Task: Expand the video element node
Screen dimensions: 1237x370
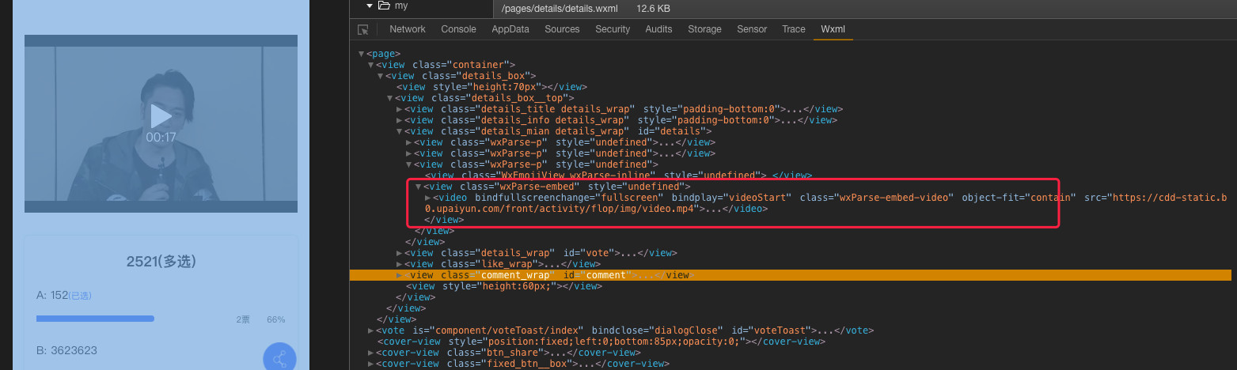Action: 428,198
